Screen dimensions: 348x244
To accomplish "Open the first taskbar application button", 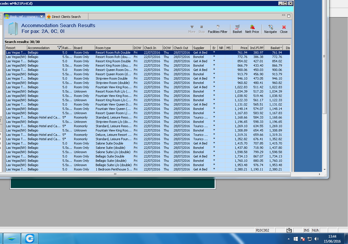I will coord(11,239).
